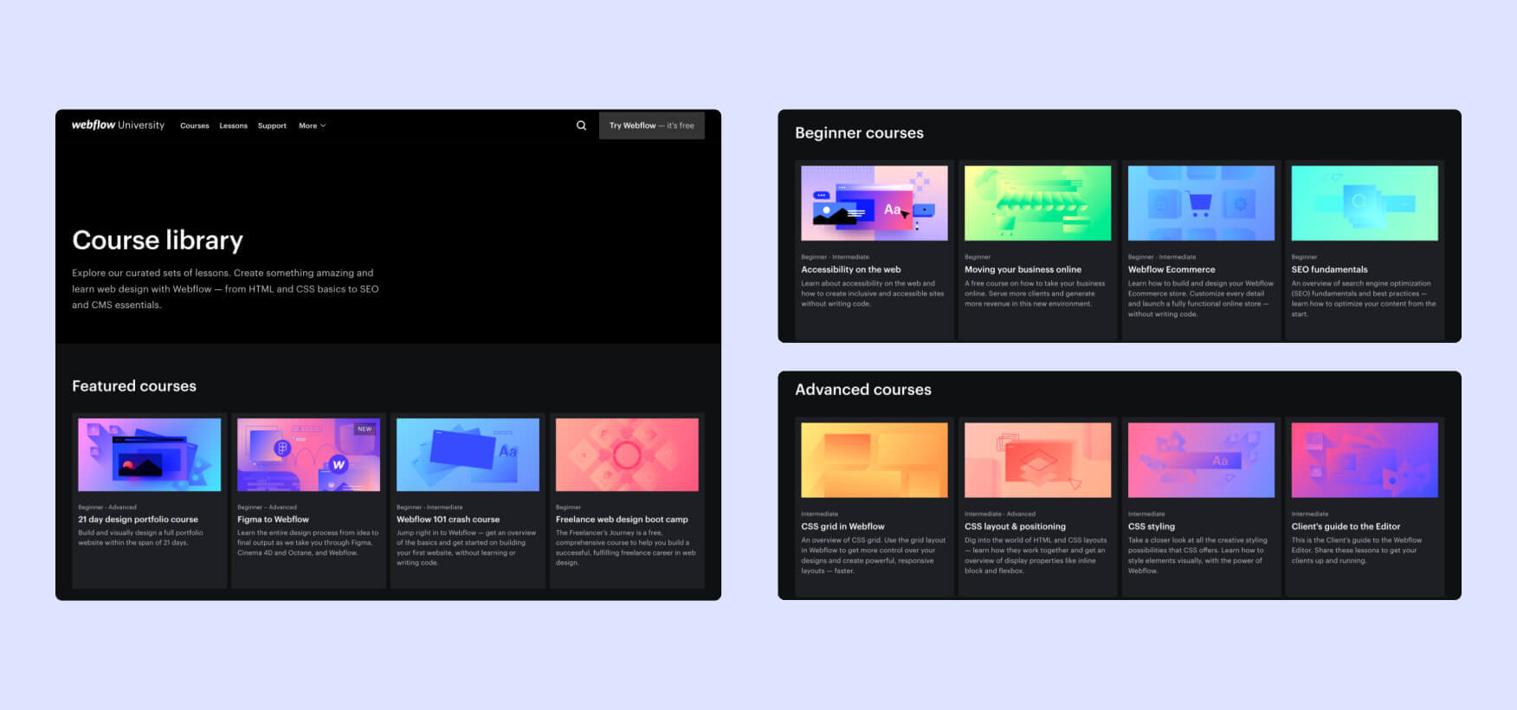
Task: Click the Webflow Ecommerce description text
Action: (x=1200, y=299)
